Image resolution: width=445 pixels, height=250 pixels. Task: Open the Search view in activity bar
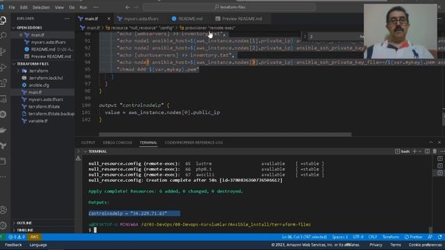(3, 35)
